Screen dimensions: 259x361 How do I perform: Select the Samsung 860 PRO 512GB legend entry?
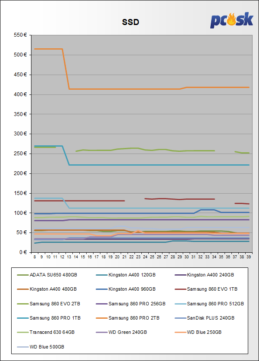tap(209, 304)
